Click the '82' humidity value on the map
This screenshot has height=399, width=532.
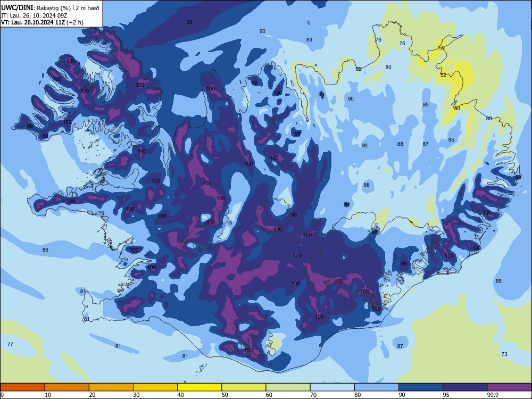[x=359, y=69]
